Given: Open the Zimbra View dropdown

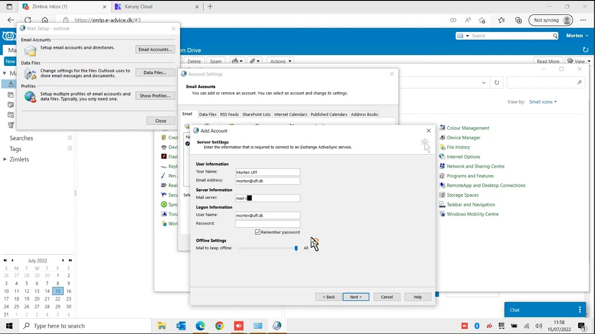Looking at the screenshot, I should (x=579, y=61).
